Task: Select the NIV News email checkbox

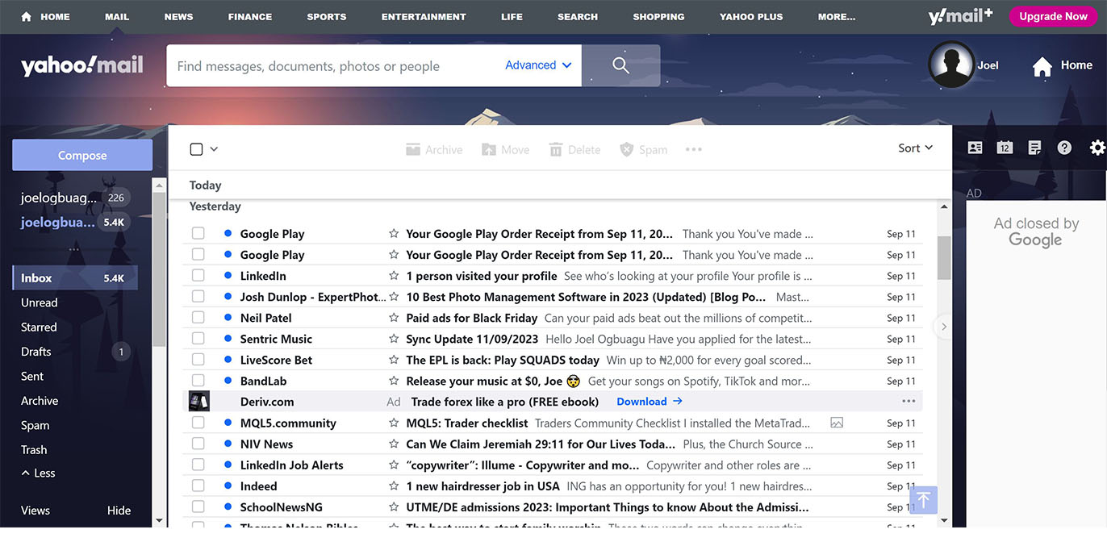Action: point(198,444)
